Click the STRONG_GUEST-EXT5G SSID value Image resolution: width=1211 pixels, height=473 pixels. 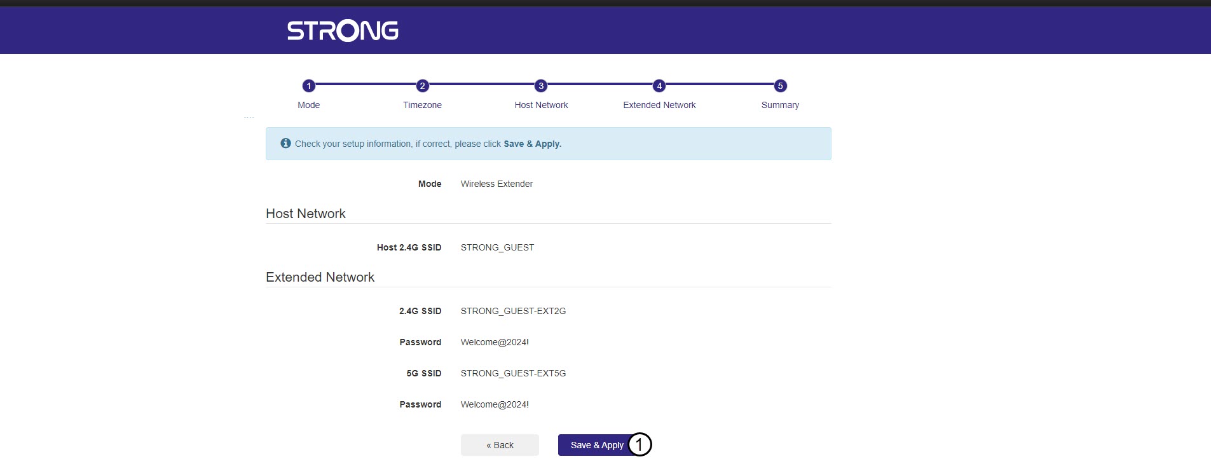(x=513, y=373)
